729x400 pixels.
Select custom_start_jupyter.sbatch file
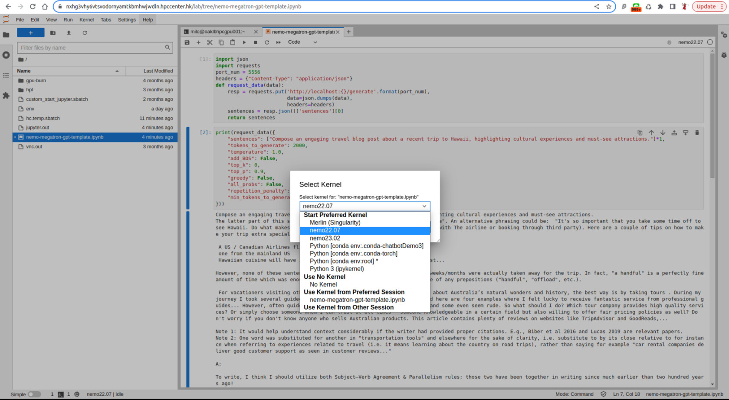click(95, 99)
